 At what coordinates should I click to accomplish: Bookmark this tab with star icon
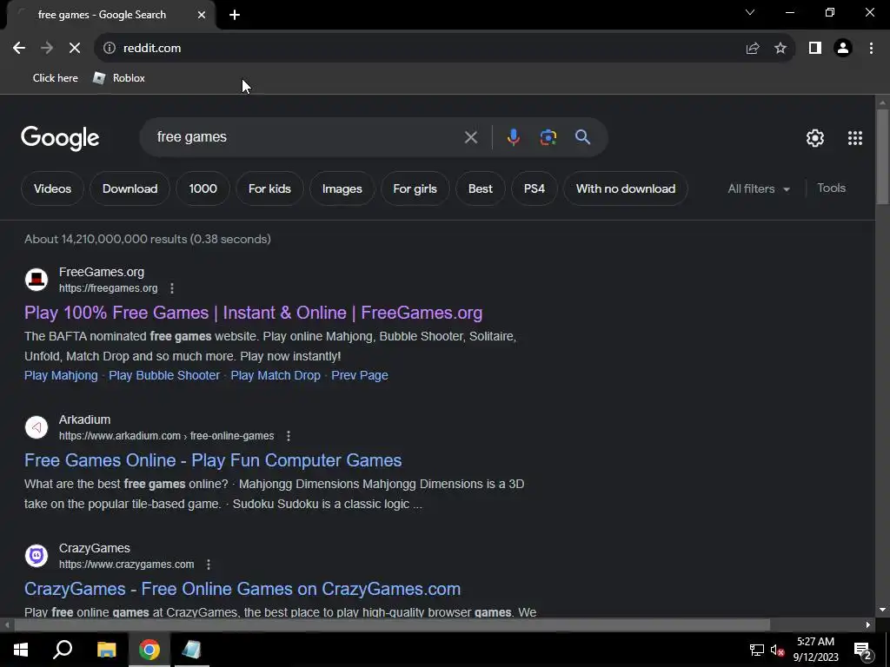(x=780, y=49)
